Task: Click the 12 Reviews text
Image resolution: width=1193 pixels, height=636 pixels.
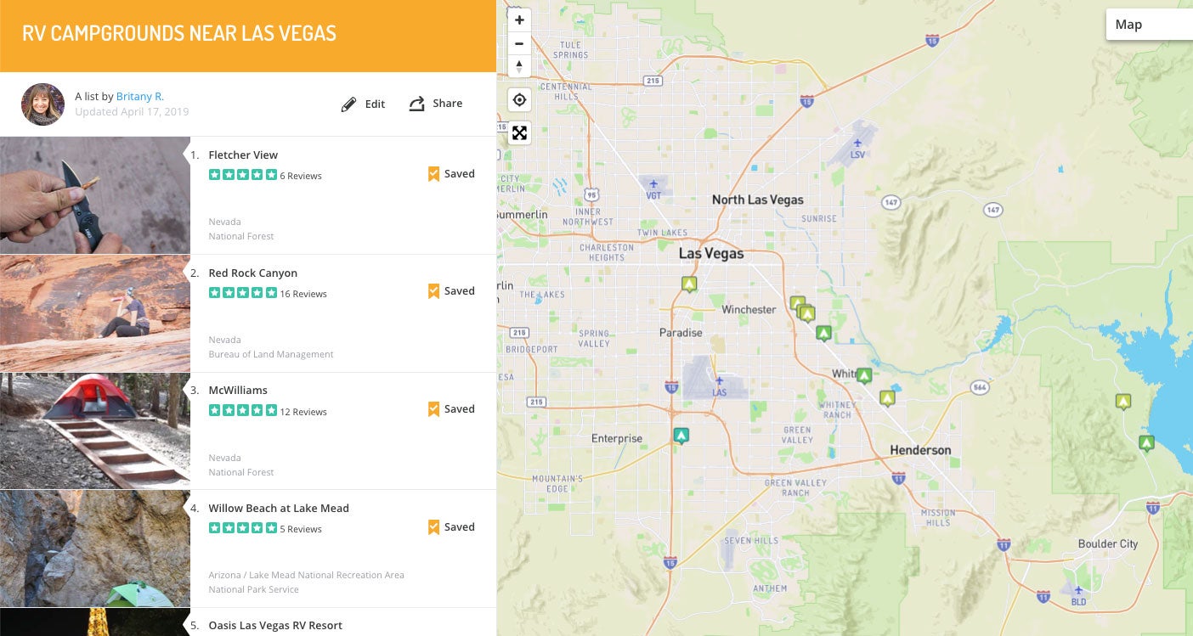Action: 303,413
